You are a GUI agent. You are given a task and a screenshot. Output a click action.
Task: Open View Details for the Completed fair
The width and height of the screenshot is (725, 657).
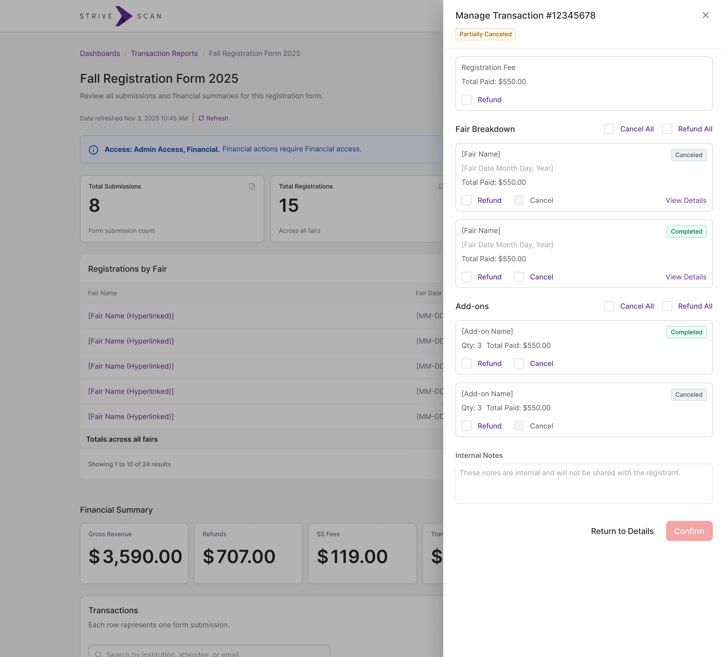tap(686, 277)
